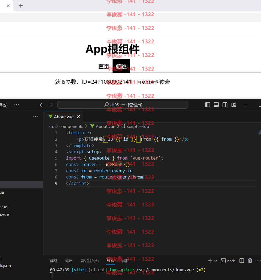Open explorer panel more actions dots

pos(35,117)
